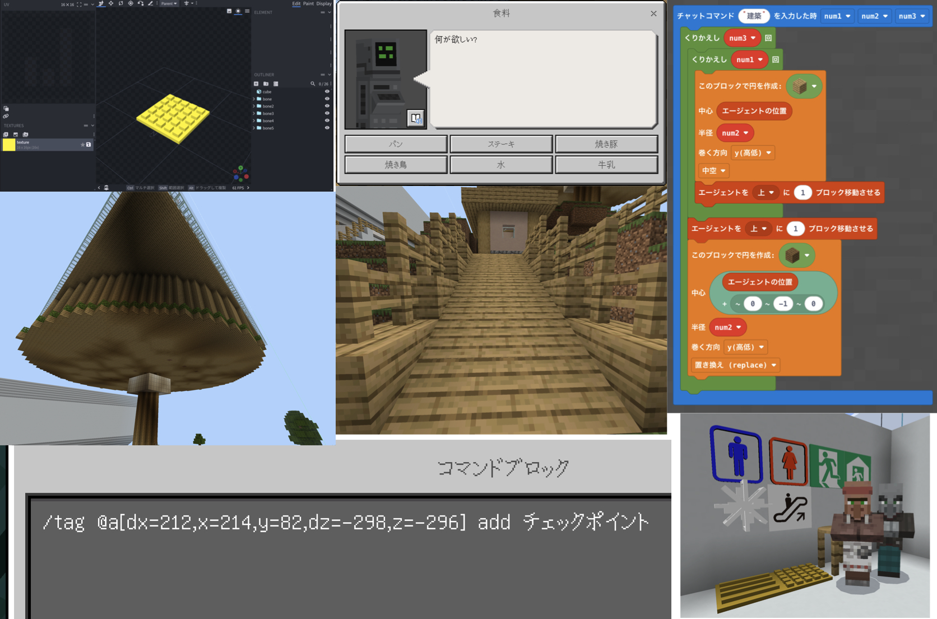Choose the 焼き鳥 button in food dialog
This screenshot has width=937, height=619.
(x=396, y=165)
